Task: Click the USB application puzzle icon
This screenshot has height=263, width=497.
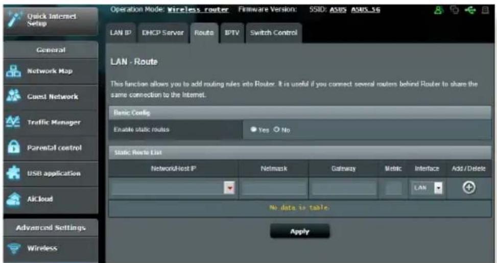Action: tap(13, 173)
